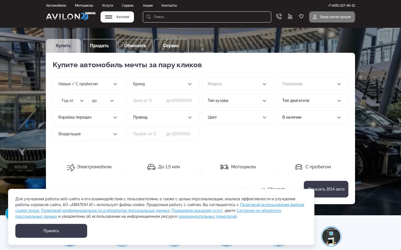Open the Тип кузова dropdown

(238, 101)
